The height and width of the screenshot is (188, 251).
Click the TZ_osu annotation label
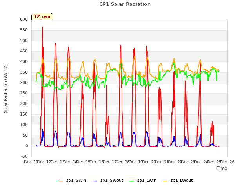(42, 16)
